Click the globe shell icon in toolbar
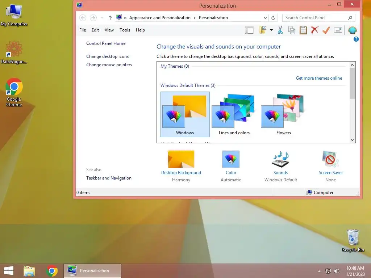The height and width of the screenshot is (278, 371). click(x=352, y=30)
